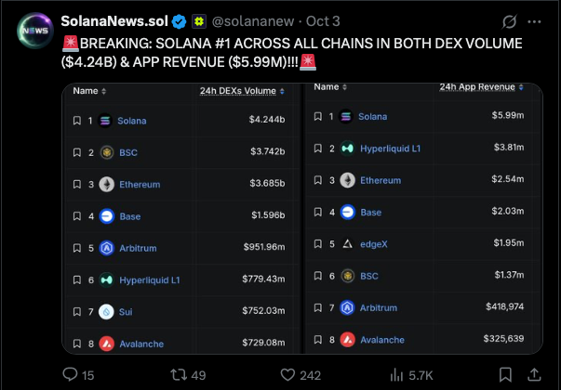561x390 pixels.
Task: Open the SolanaNews.sol display name link
Action: [x=115, y=20]
